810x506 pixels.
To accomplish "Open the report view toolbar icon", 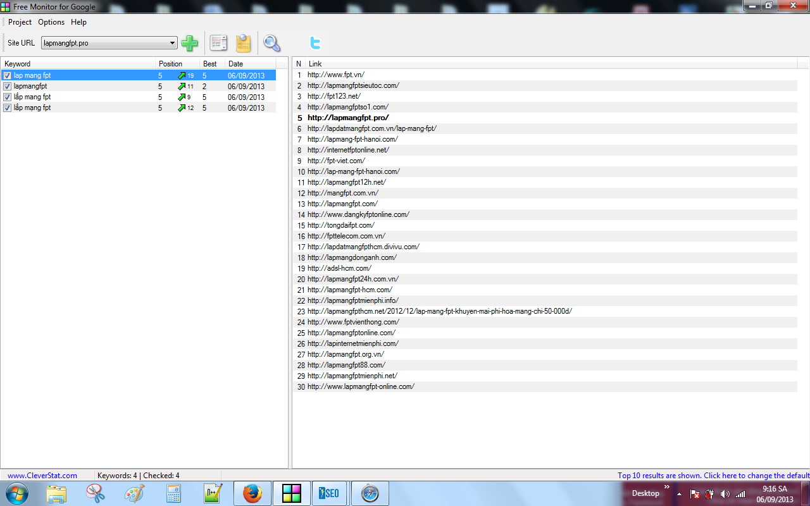I will (218, 43).
